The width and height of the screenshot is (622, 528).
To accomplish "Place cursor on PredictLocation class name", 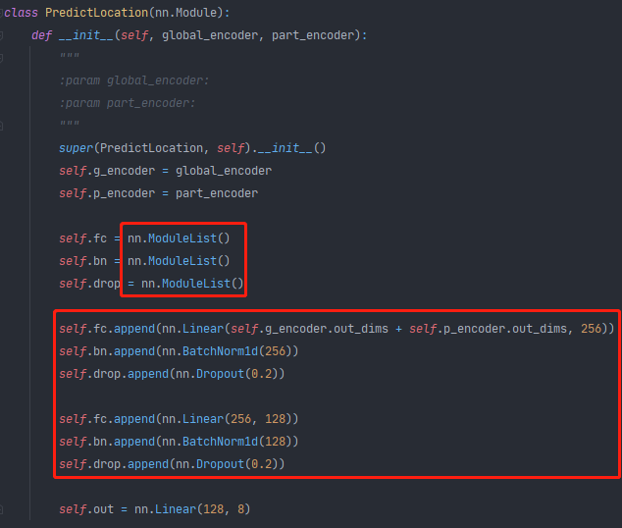I will click(96, 13).
